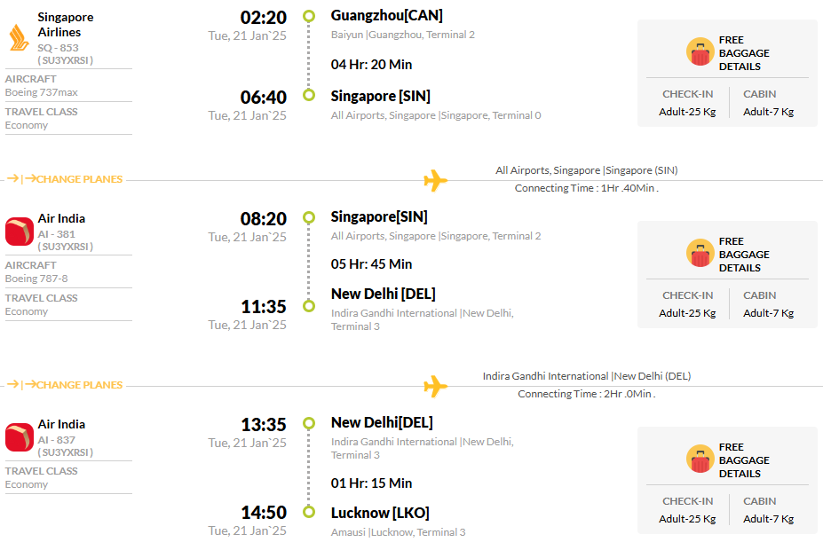
Task: Click the airplane icon at the Singapore layover
Action: click(436, 180)
